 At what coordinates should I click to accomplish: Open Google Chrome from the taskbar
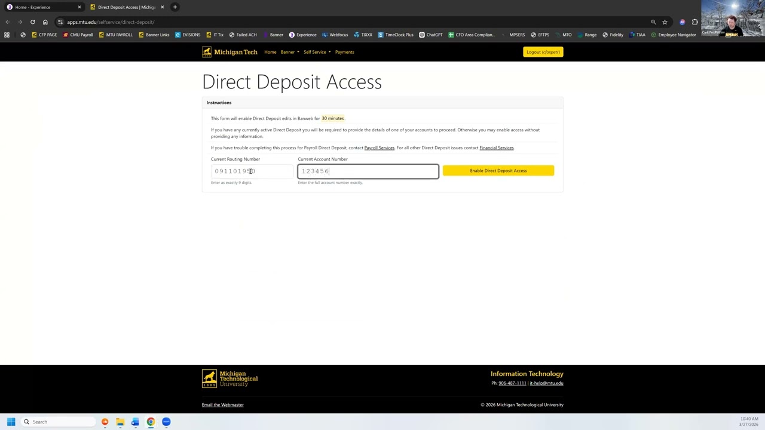coord(151,422)
